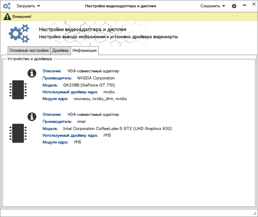Open the Драйвер tab
The height and width of the screenshot is (217, 258).
(60, 51)
